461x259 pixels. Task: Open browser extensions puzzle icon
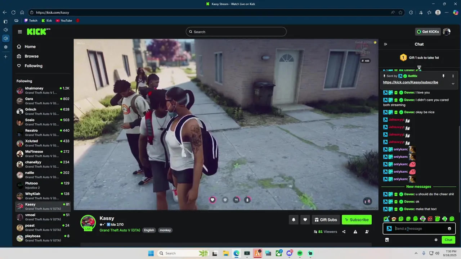pyautogui.click(x=411, y=12)
